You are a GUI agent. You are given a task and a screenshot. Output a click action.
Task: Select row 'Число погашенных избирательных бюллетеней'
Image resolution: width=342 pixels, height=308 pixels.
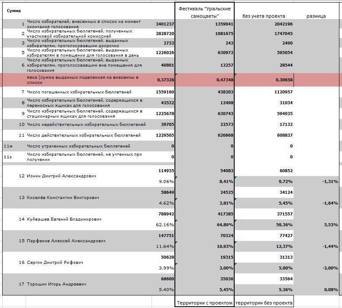pos(79,92)
